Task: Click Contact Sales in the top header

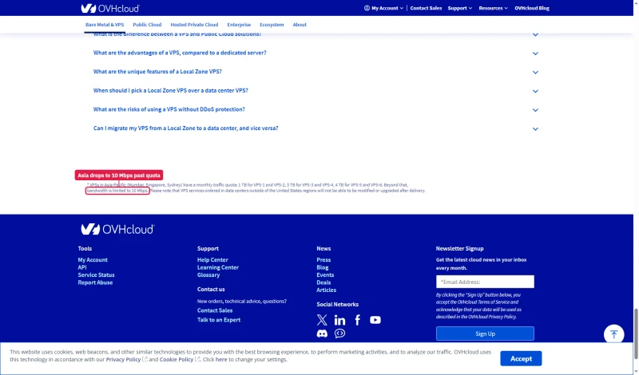Action: (x=426, y=8)
